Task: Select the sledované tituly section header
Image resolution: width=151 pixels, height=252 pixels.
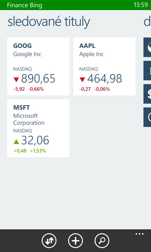Action: point(49,22)
